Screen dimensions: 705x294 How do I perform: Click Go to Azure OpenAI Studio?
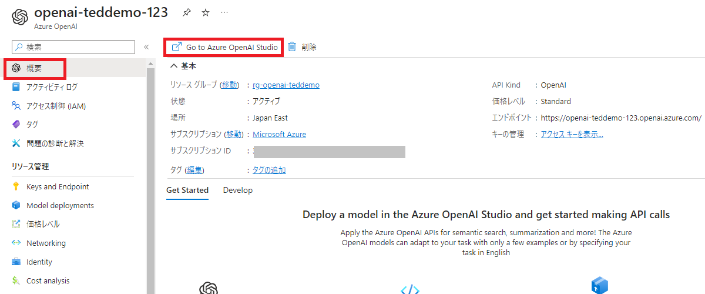[x=224, y=47]
